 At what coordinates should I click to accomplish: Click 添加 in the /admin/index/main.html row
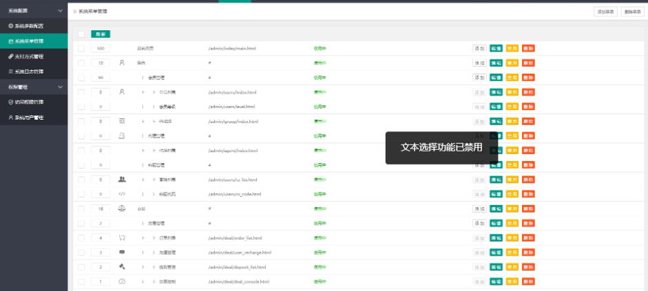[479, 48]
